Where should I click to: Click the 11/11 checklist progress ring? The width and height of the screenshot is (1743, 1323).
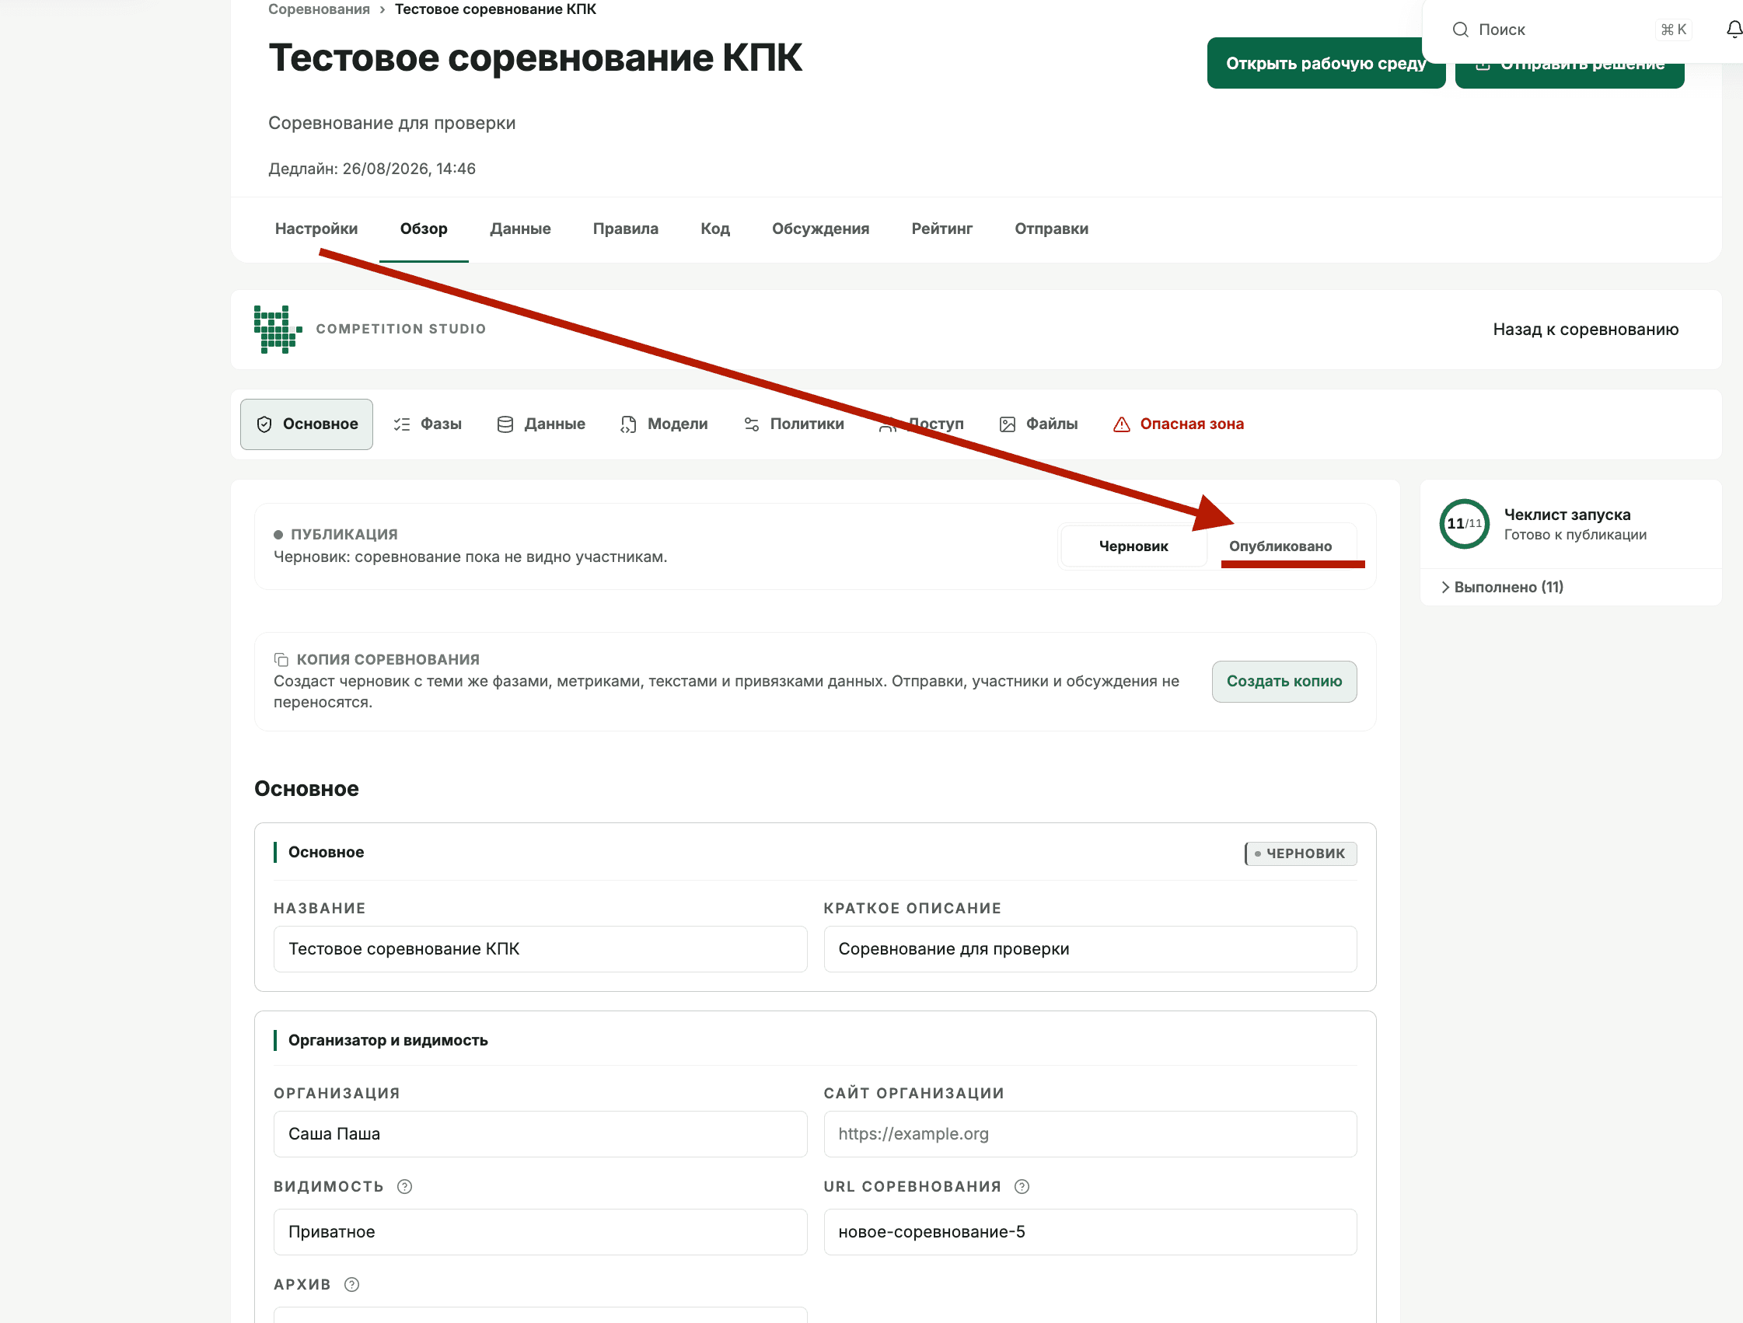coord(1464,523)
